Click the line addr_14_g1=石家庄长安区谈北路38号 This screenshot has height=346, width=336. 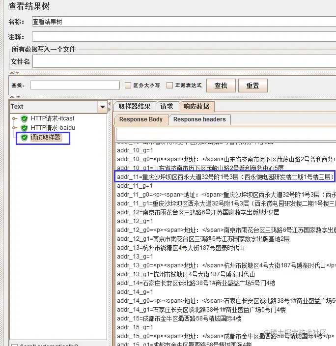click(201, 310)
